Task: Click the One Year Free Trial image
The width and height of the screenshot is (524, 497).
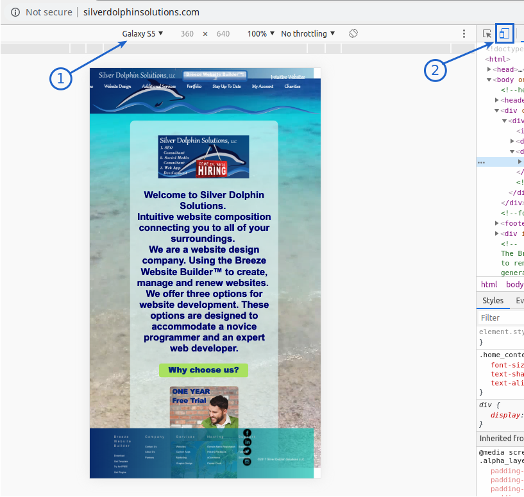Action: pos(204,407)
